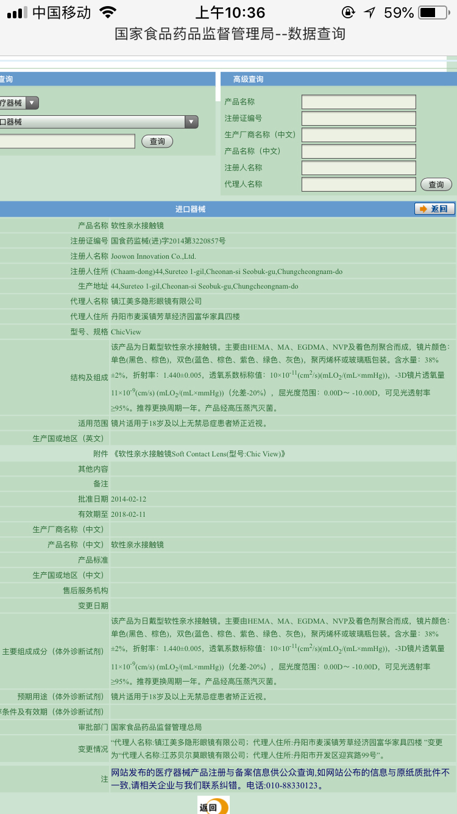Select expiry date 2018-02-11
This screenshot has height=814, width=457.
[129, 514]
